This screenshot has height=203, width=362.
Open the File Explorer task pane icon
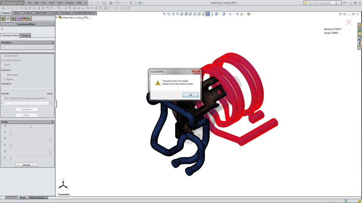[x=360, y=34]
